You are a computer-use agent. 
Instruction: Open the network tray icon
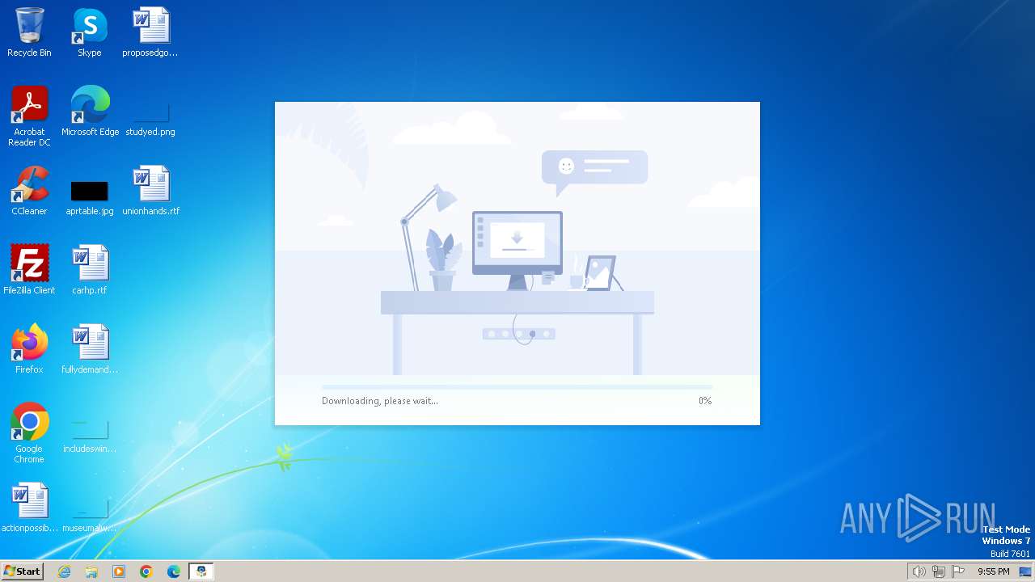tap(938, 571)
